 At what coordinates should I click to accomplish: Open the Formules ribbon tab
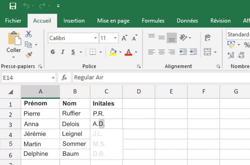(153, 21)
